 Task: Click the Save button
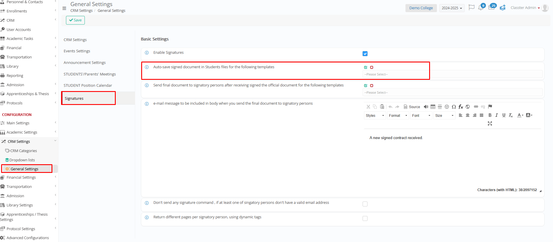pos(75,20)
